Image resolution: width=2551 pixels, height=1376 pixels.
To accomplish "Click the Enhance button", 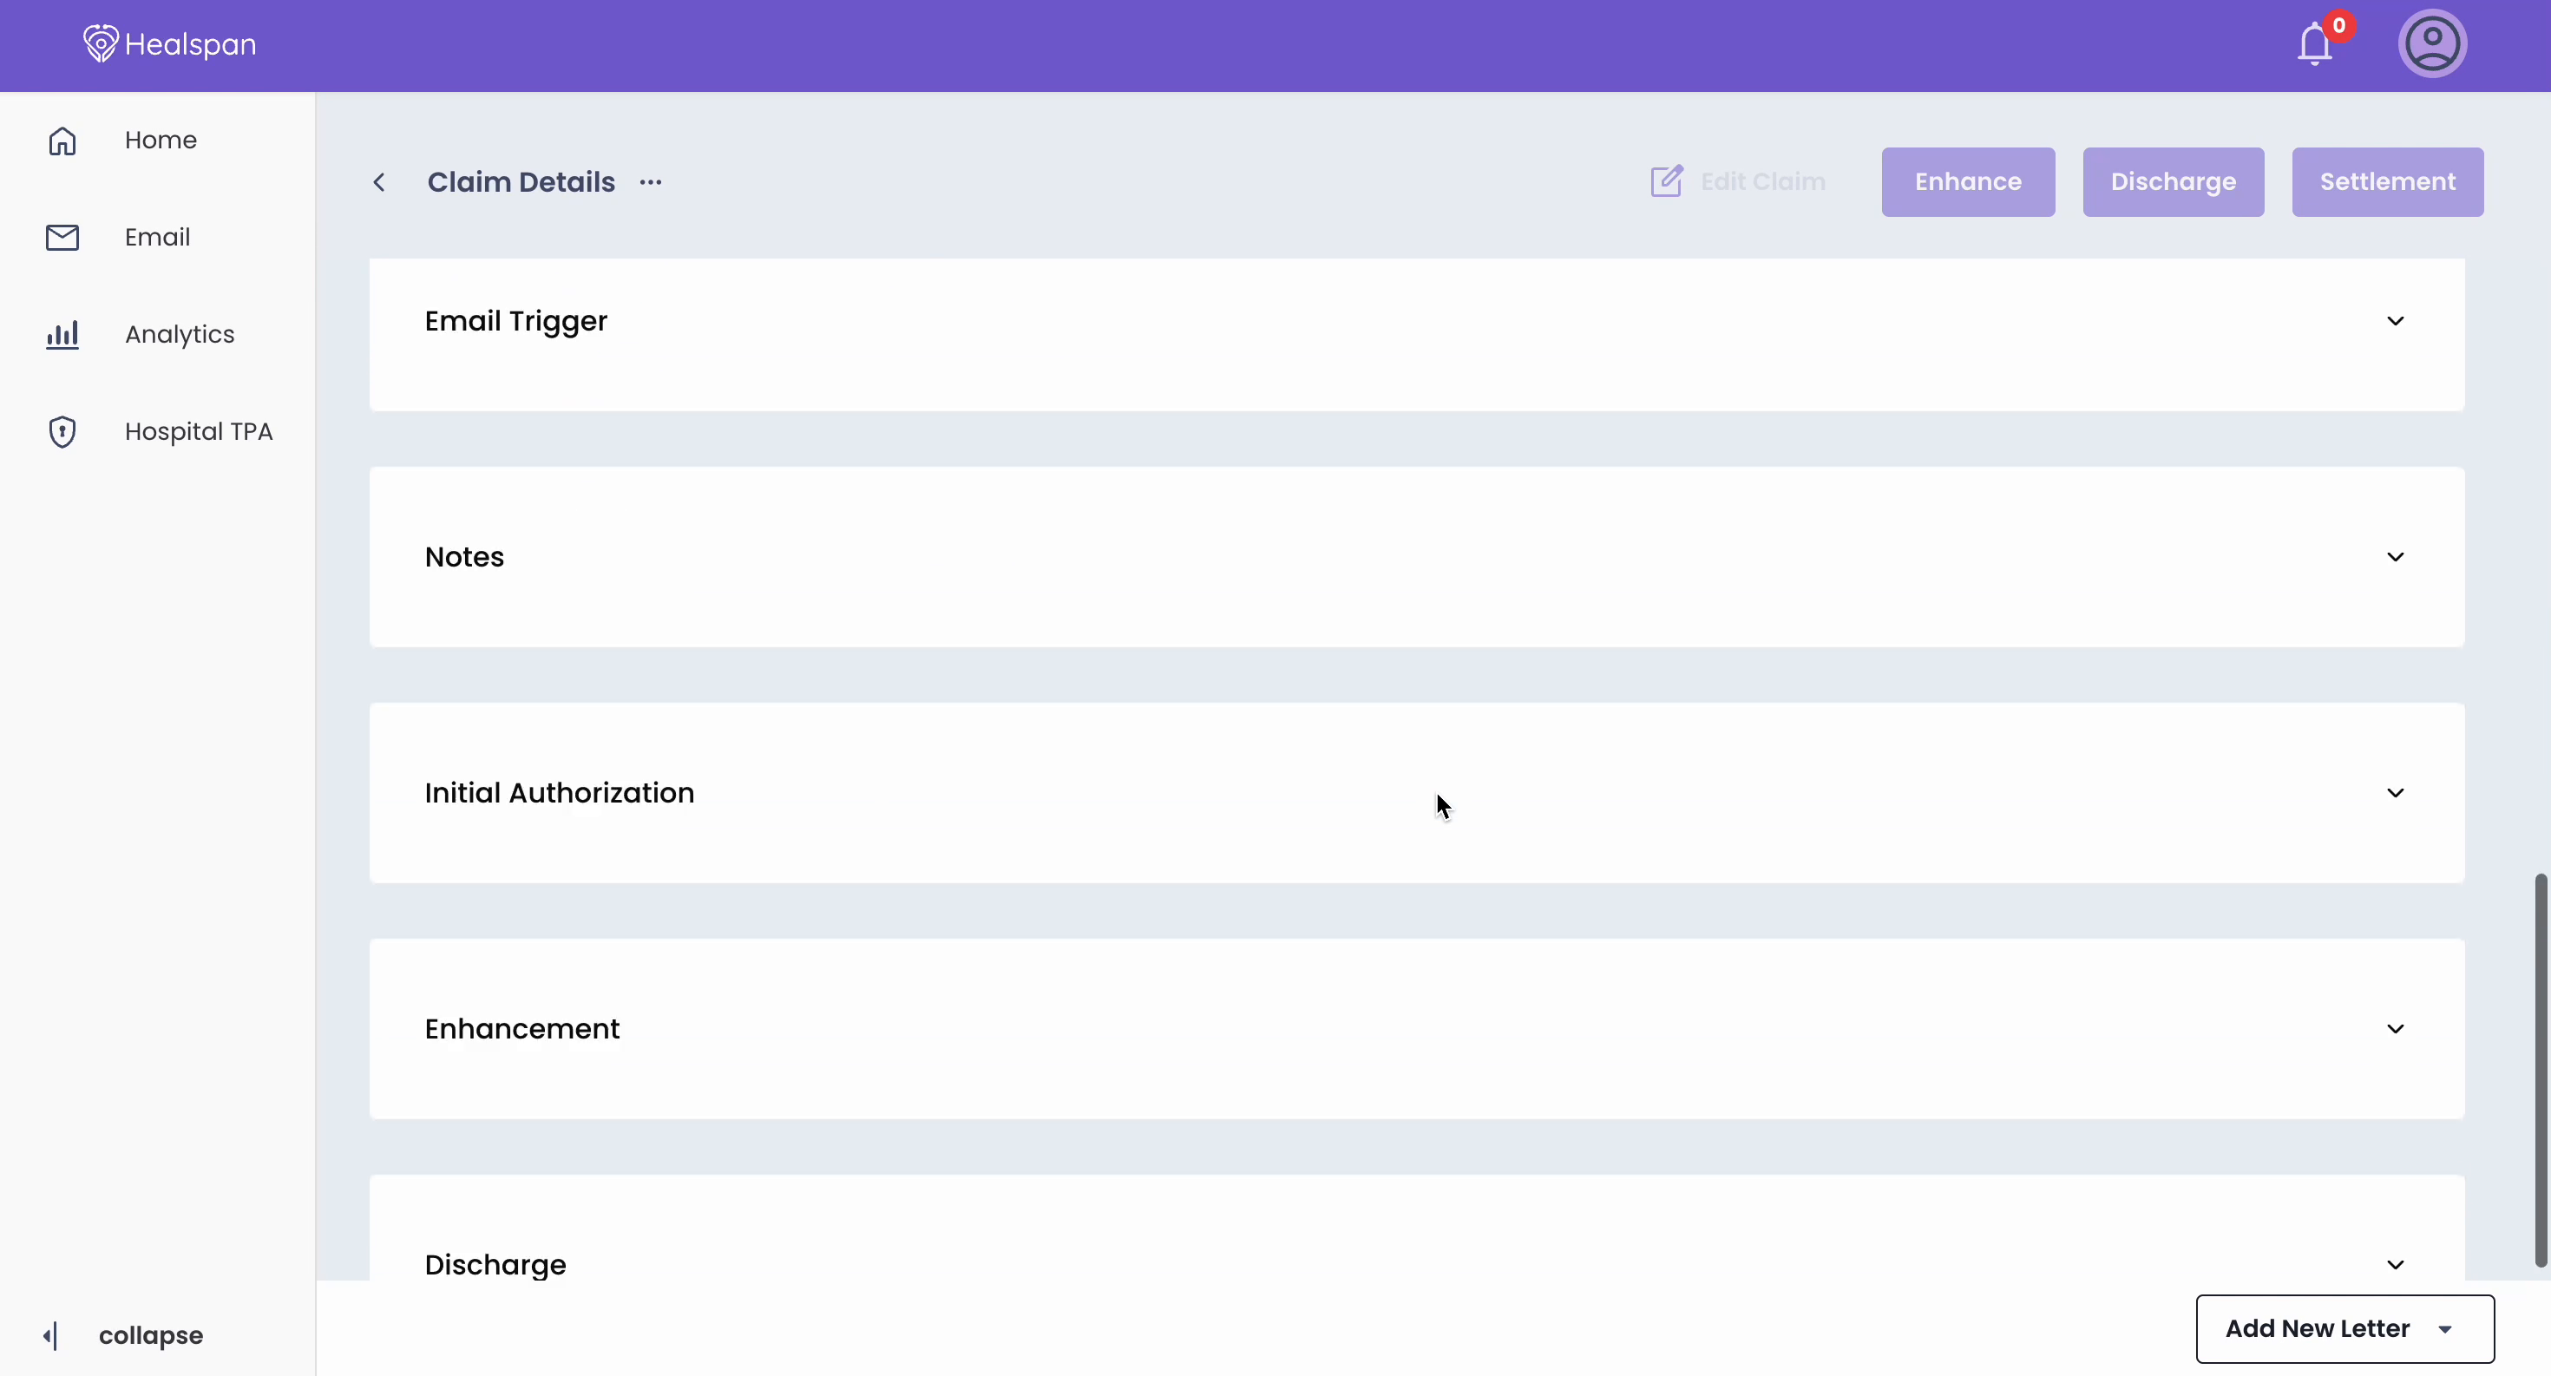I will (1968, 181).
